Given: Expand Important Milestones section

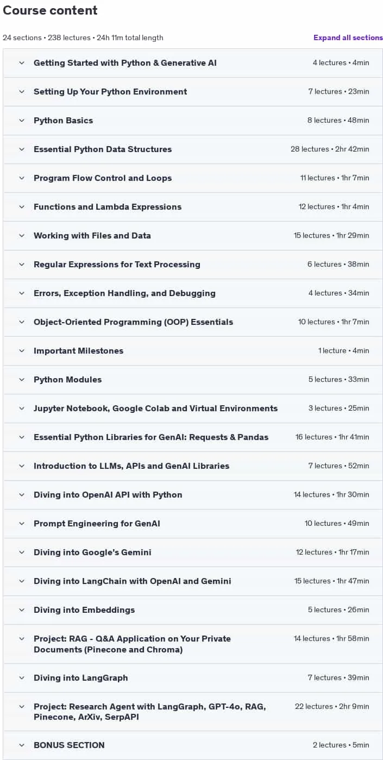Looking at the screenshot, I should coord(193,351).
